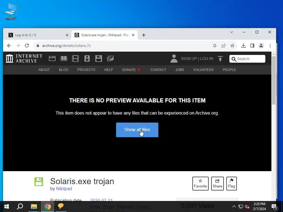Screen dimensions: 283x212
Task: Switch to the Log in to X tab
Action: (38, 35)
